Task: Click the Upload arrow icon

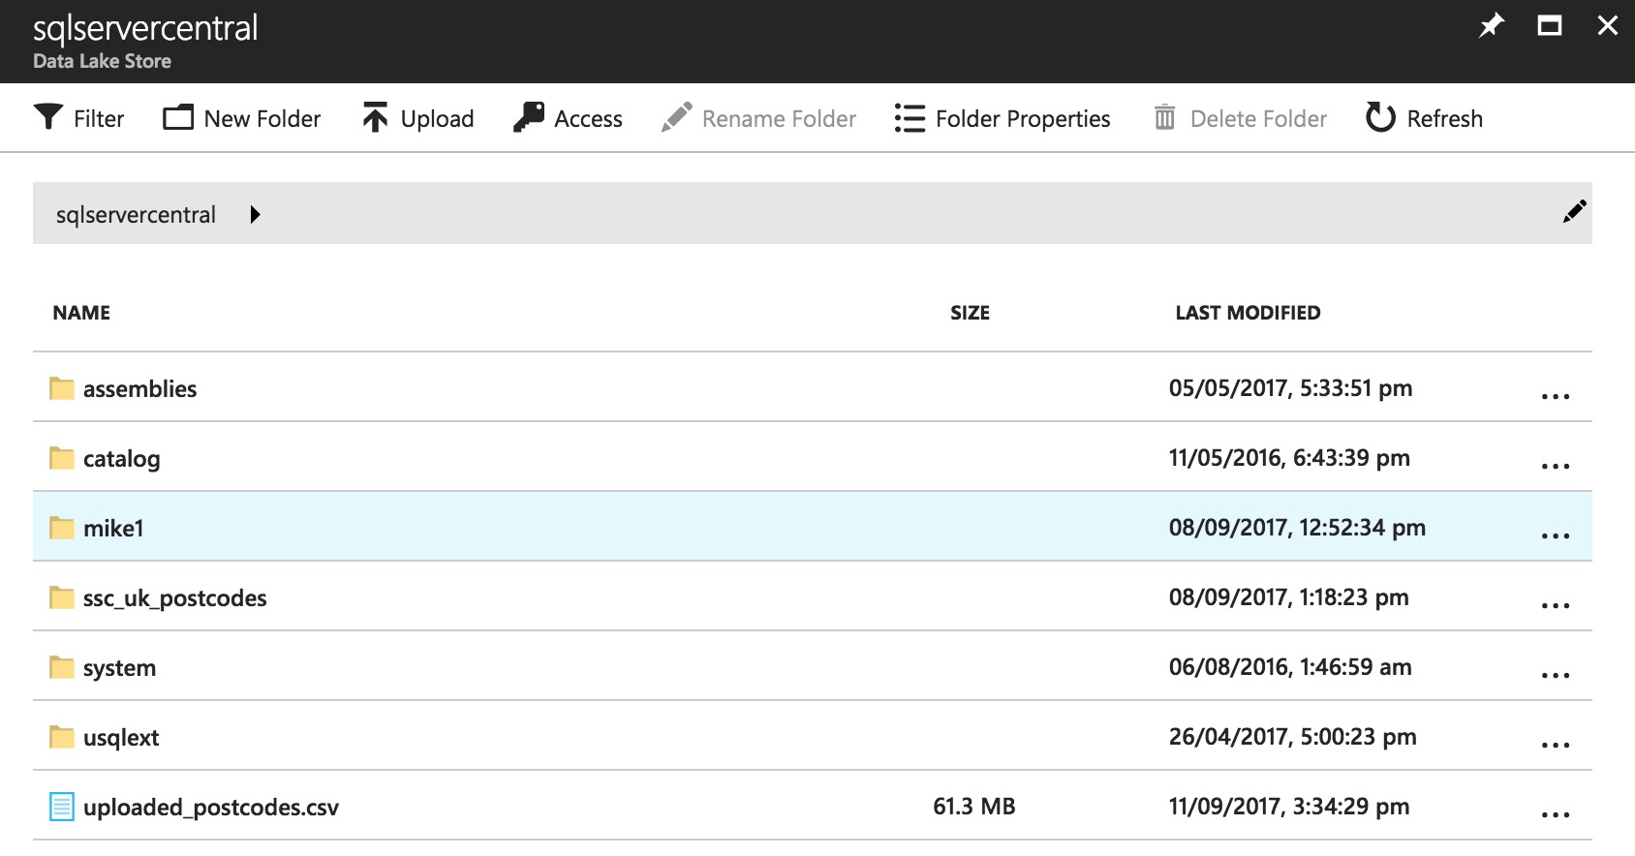Action: [x=375, y=117]
